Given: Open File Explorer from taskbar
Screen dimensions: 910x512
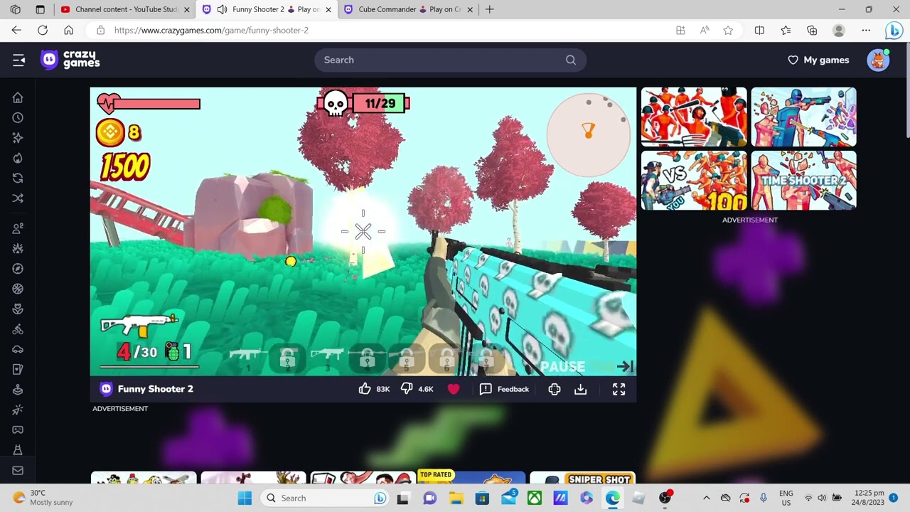Looking at the screenshot, I should pos(456,498).
